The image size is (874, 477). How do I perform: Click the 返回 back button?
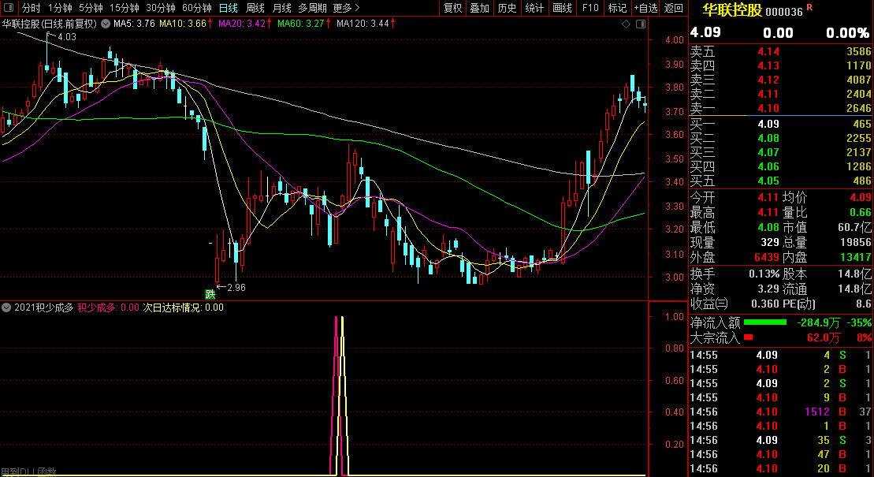pyautogui.click(x=674, y=8)
